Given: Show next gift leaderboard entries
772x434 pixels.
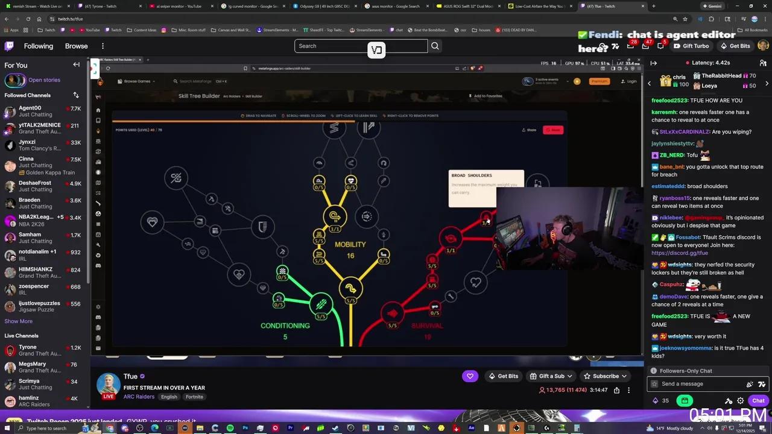Looking at the screenshot, I should [767, 83].
